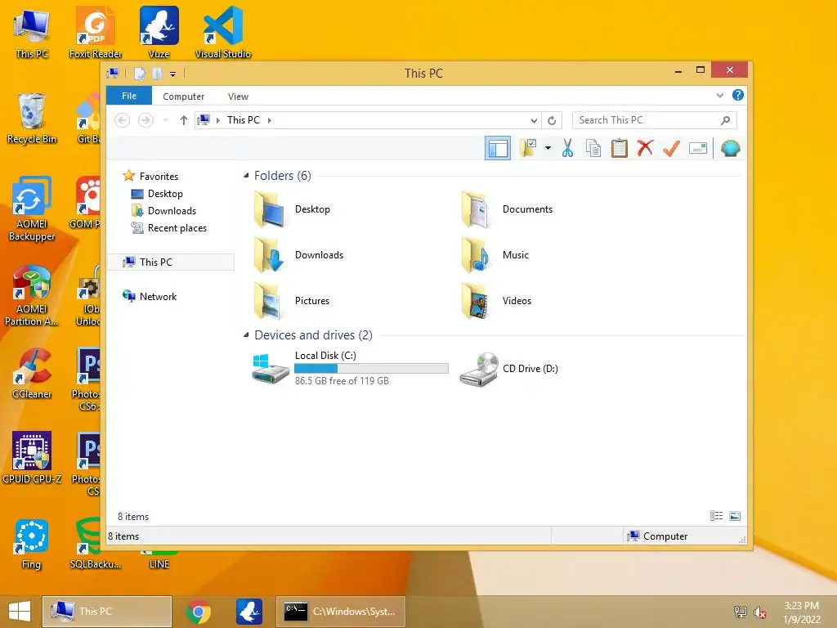Viewport: 837px width, 628px height.
Task: Open This PC desktop shortcut
Action: [32, 33]
